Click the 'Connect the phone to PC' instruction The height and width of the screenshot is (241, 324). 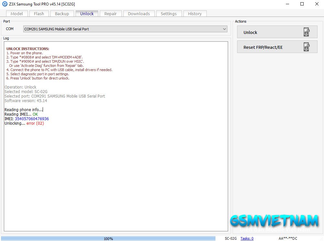59,70
